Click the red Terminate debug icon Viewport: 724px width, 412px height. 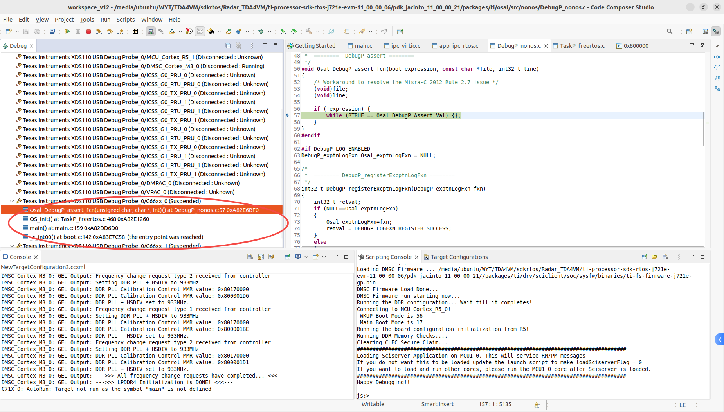click(x=88, y=31)
